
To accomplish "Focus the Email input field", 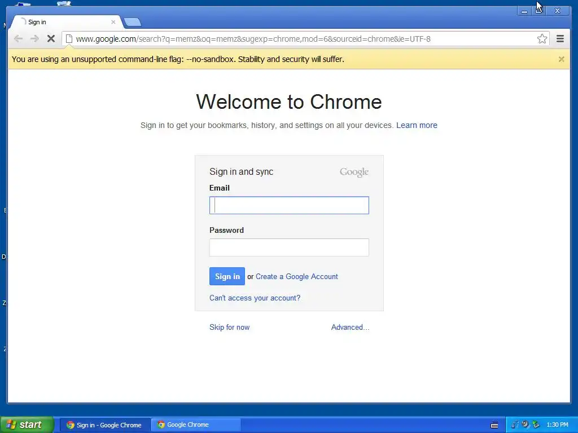I will point(289,205).
